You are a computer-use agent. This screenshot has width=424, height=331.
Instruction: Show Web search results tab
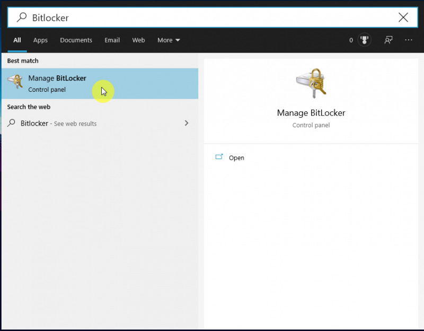coord(138,40)
